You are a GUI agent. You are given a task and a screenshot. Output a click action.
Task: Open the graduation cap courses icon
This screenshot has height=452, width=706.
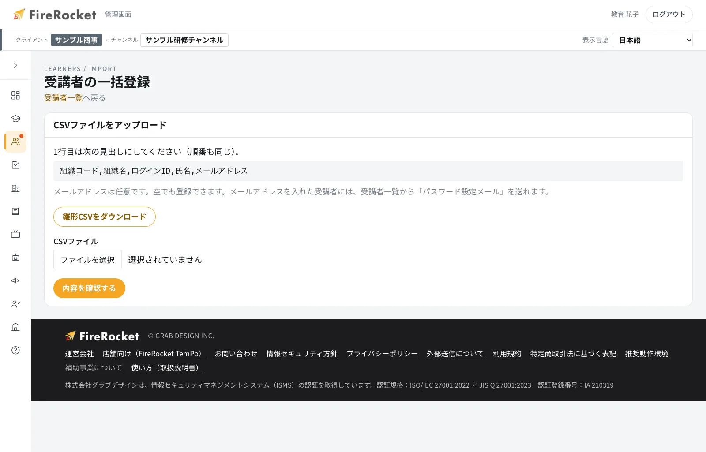tap(15, 119)
